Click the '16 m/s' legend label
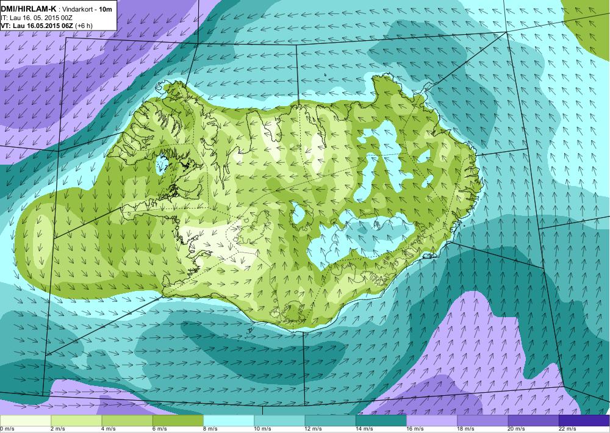The image size is (610, 433). (415, 429)
